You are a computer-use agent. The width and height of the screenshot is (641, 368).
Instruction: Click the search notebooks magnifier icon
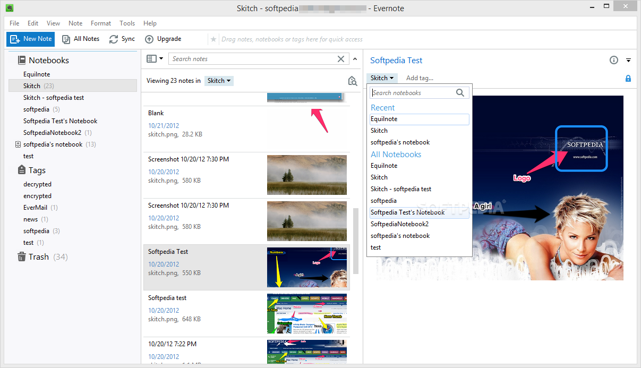pyautogui.click(x=460, y=93)
